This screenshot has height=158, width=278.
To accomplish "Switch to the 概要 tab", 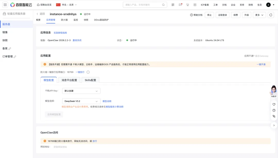I will point(38,20).
